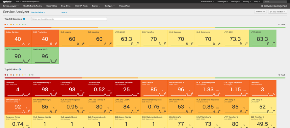Open the DB2: Production service tile
290x128 pixels.
point(45,38)
